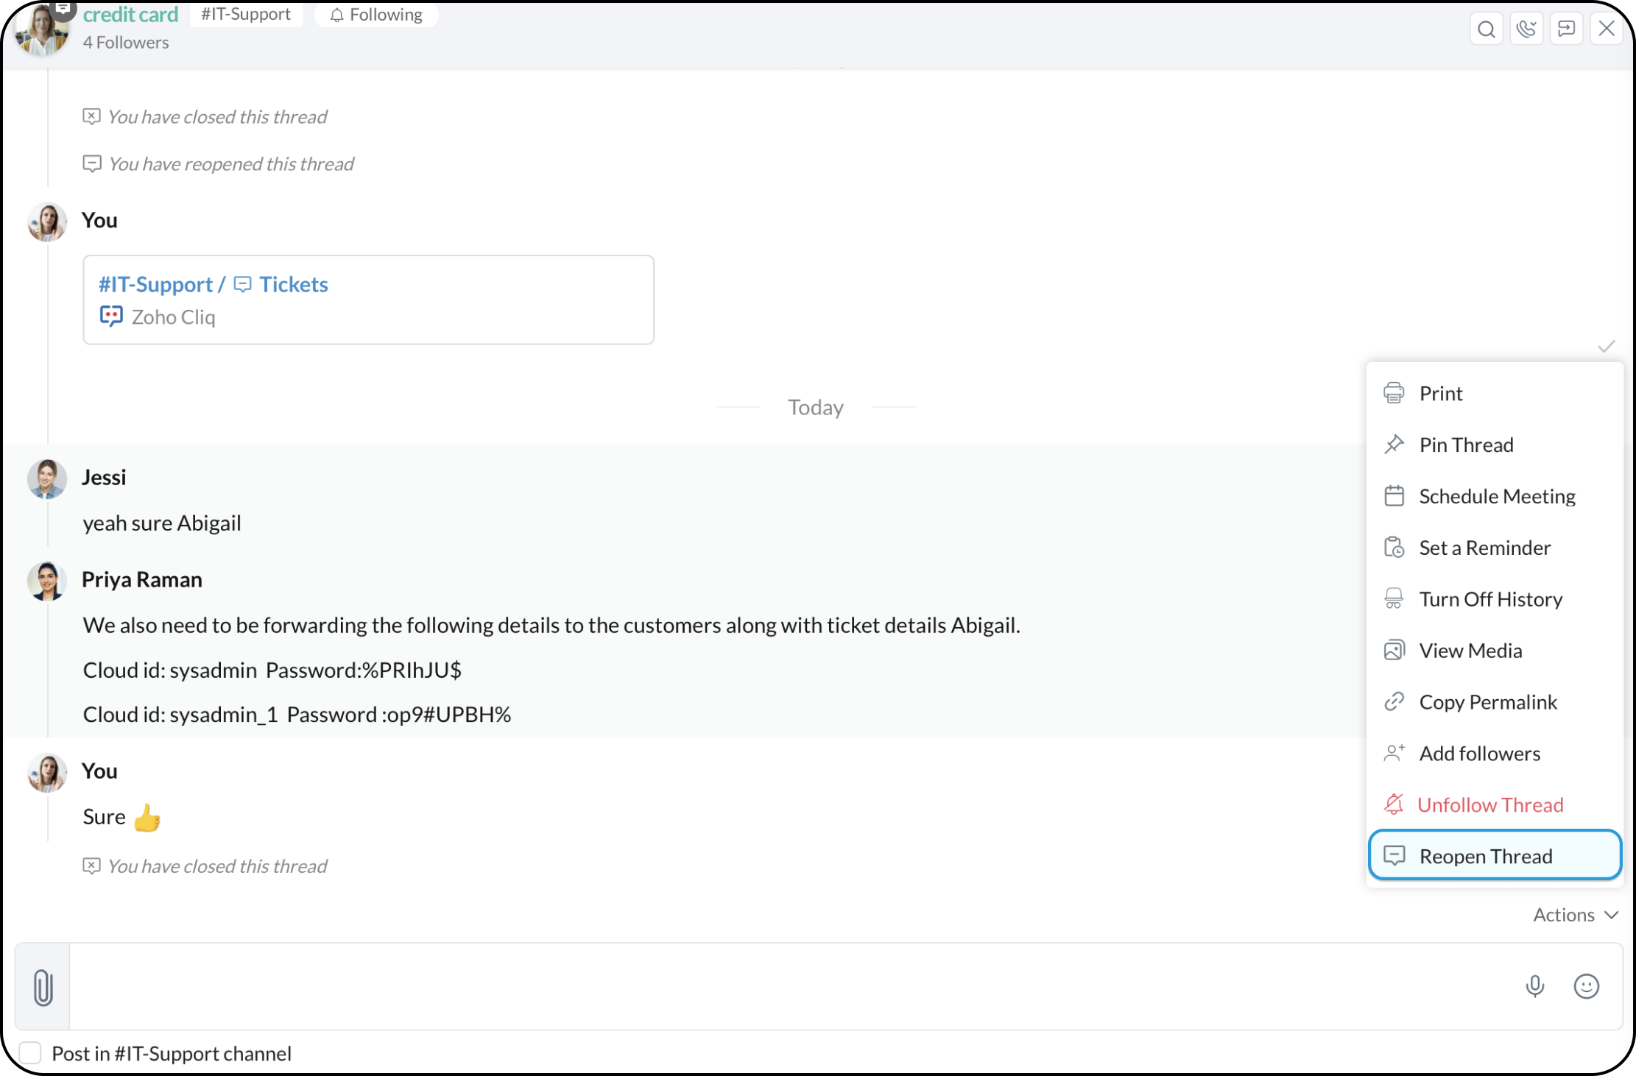1636x1076 pixels.
Task: Choose Set a Reminder
Action: click(x=1495, y=548)
